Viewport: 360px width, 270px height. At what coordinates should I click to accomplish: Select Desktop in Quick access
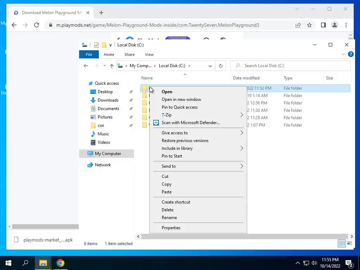(x=105, y=92)
